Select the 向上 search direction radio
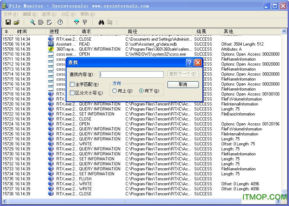The height and width of the screenshot is (206, 289). pos(114,91)
